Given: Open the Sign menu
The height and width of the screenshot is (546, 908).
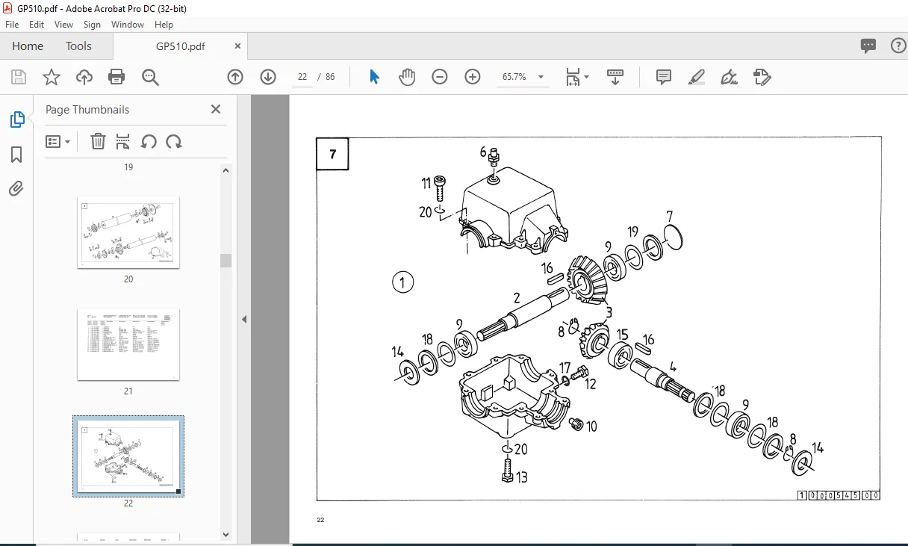Looking at the screenshot, I should tap(92, 25).
